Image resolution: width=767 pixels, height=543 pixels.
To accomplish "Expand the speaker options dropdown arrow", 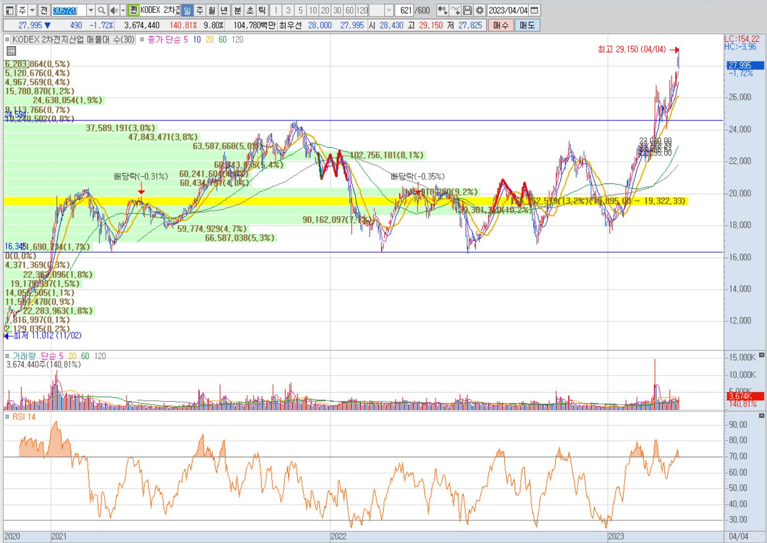I will [x=123, y=10].
